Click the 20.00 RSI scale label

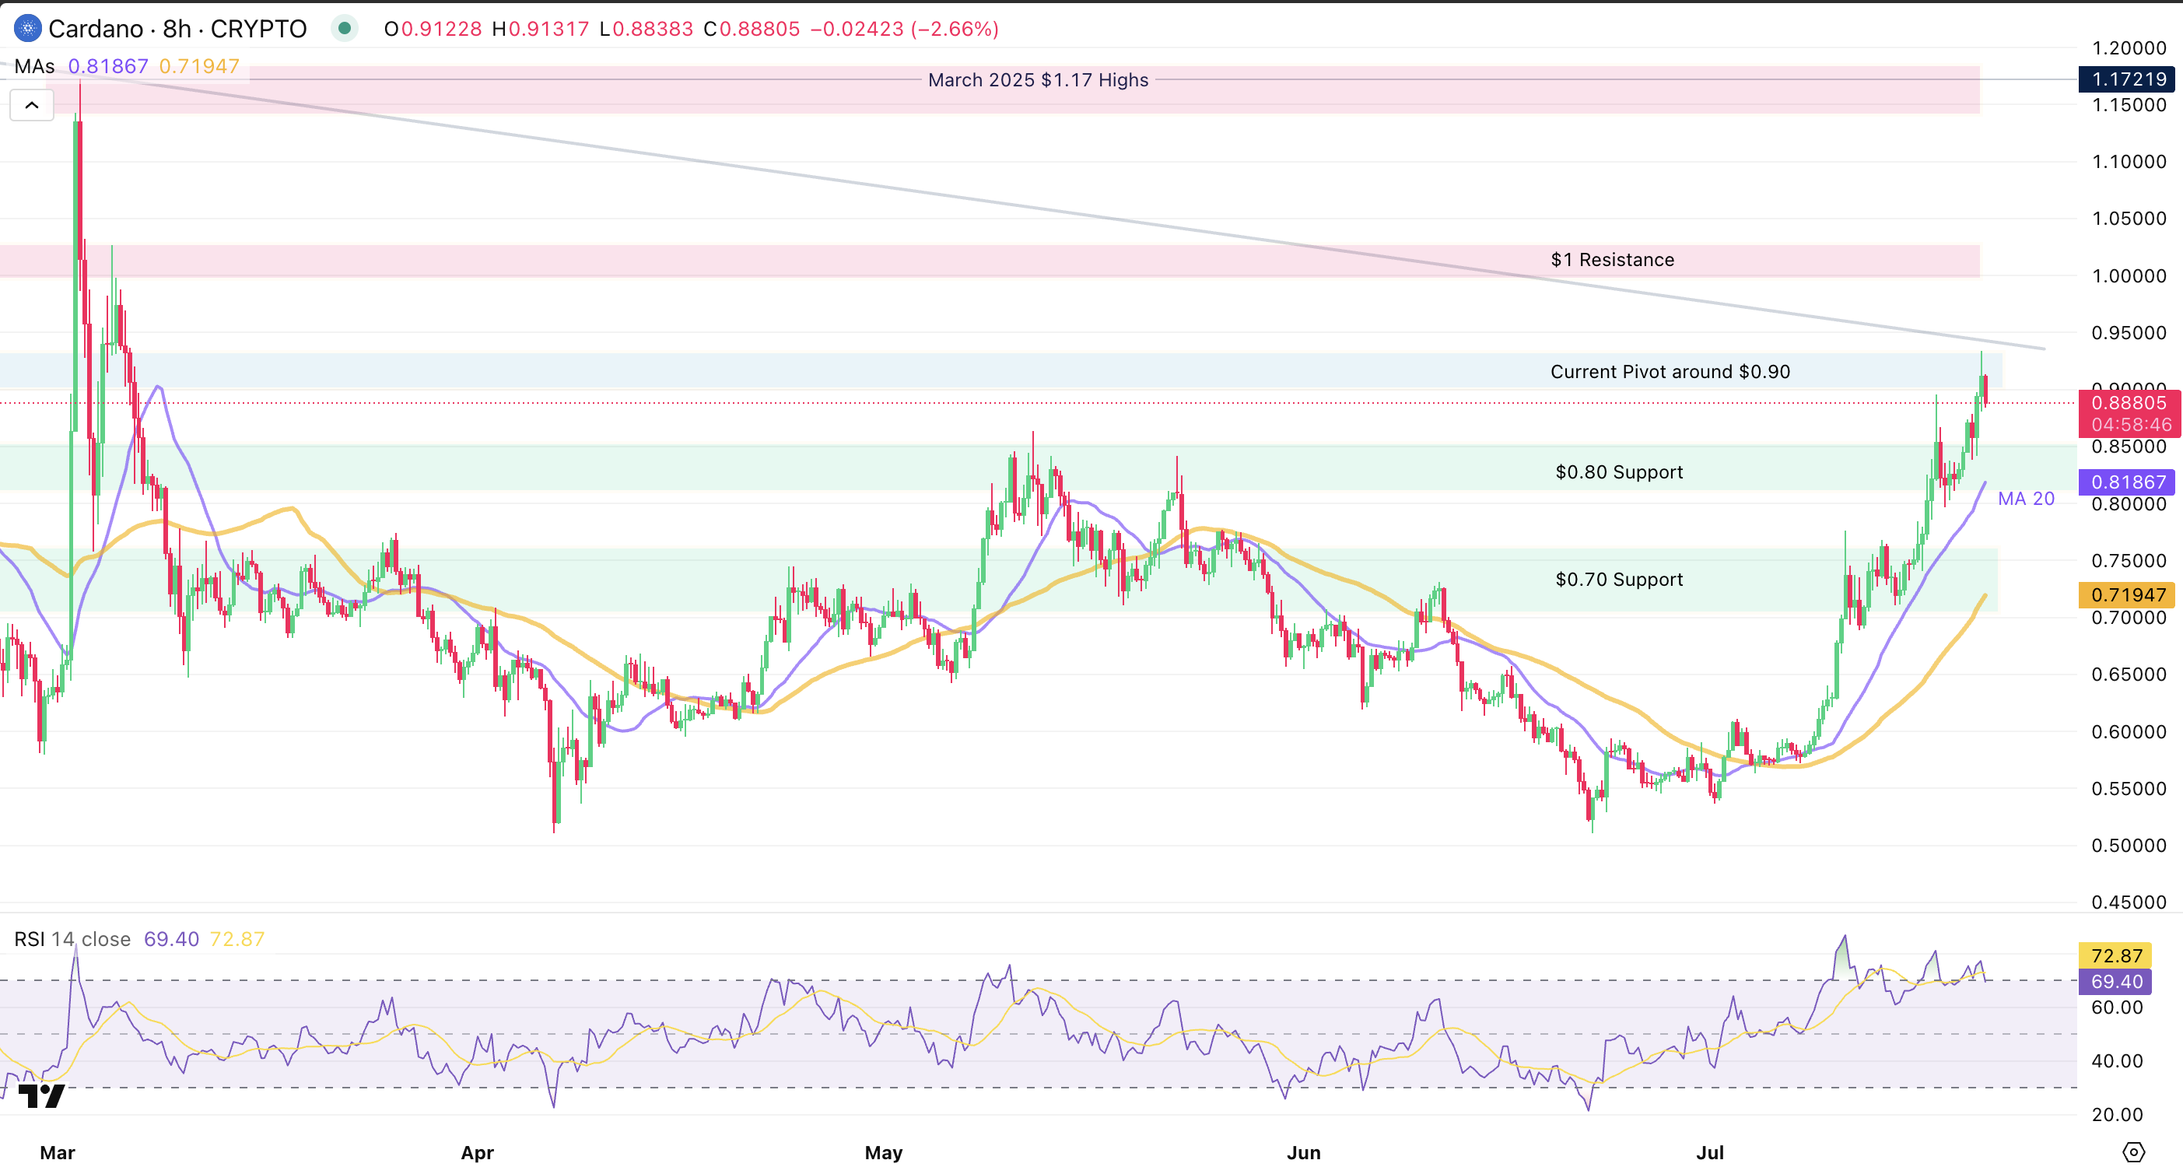(x=2116, y=1114)
